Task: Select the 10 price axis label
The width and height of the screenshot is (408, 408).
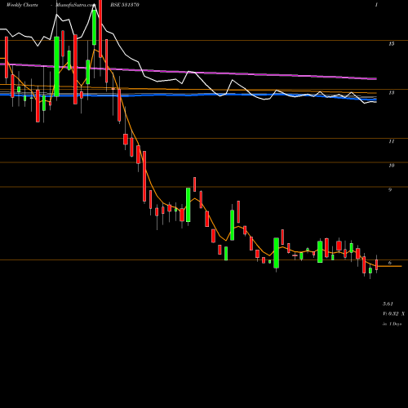Action: coord(391,166)
